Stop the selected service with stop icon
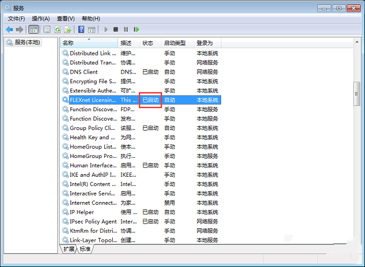365x267 pixels. pyautogui.click(x=116, y=30)
